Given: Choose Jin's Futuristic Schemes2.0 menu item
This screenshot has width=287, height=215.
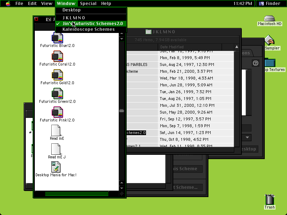Looking at the screenshot, I should coord(91,24).
